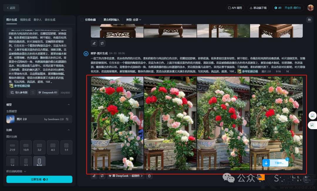The width and height of the screenshot is (317, 191).
Task: Click the regenerate icon below the rose images
Action: [102, 176]
